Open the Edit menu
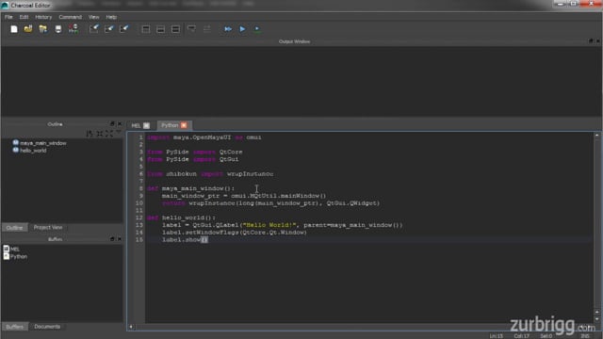Screen dimensions: 603x339 coord(24,17)
